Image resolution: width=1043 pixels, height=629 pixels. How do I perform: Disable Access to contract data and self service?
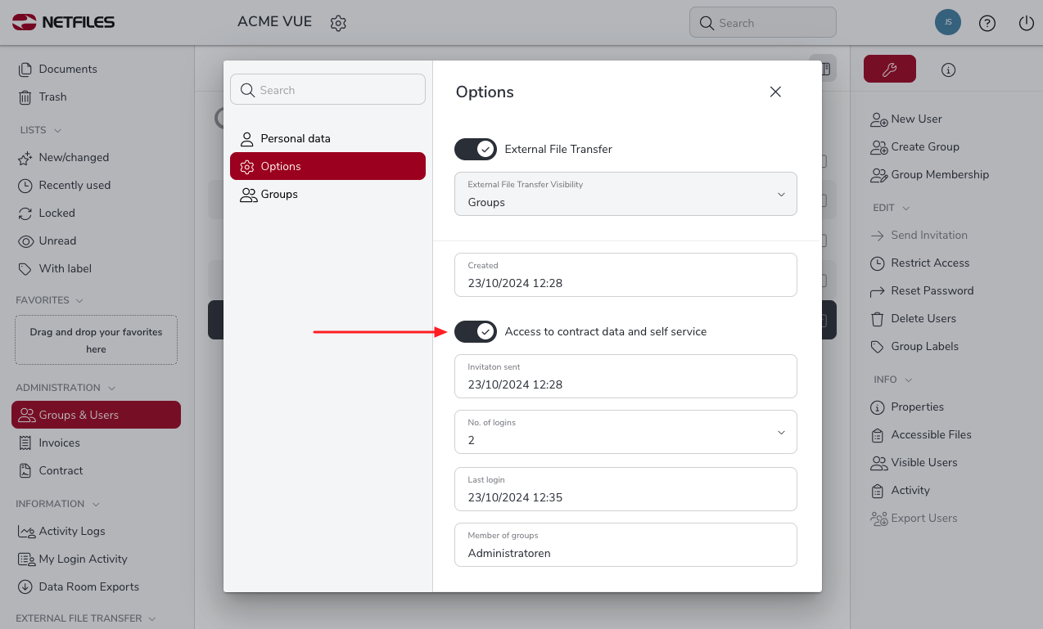tap(476, 331)
